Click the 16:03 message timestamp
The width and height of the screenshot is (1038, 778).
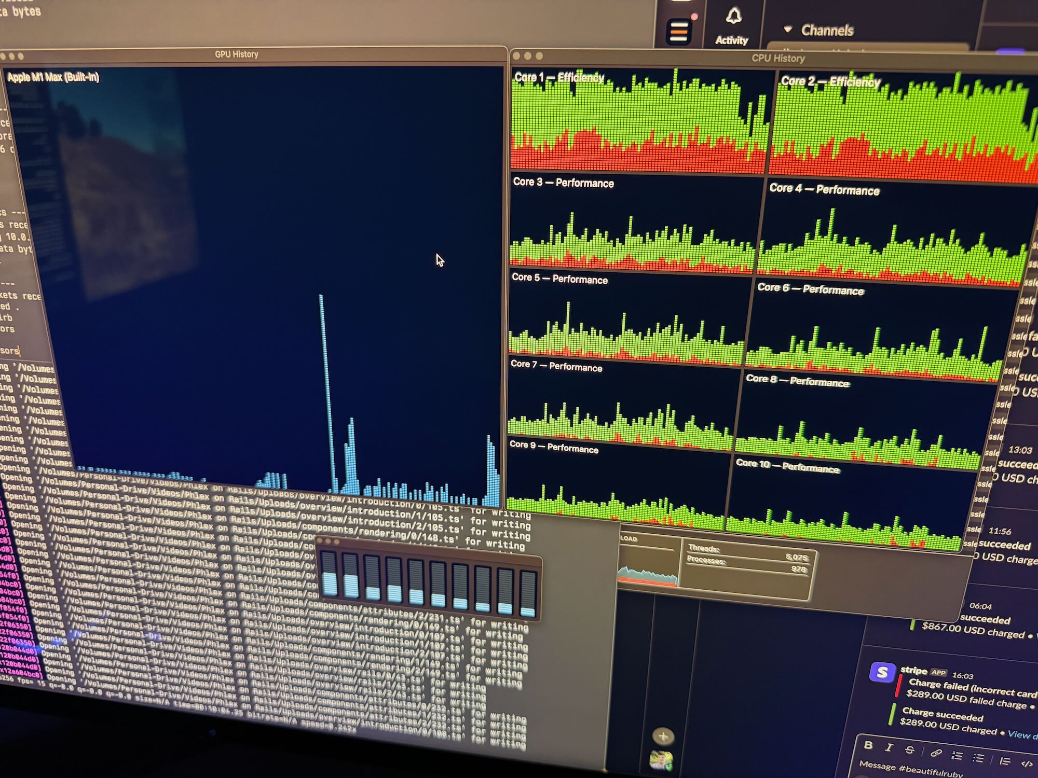pyautogui.click(x=963, y=675)
